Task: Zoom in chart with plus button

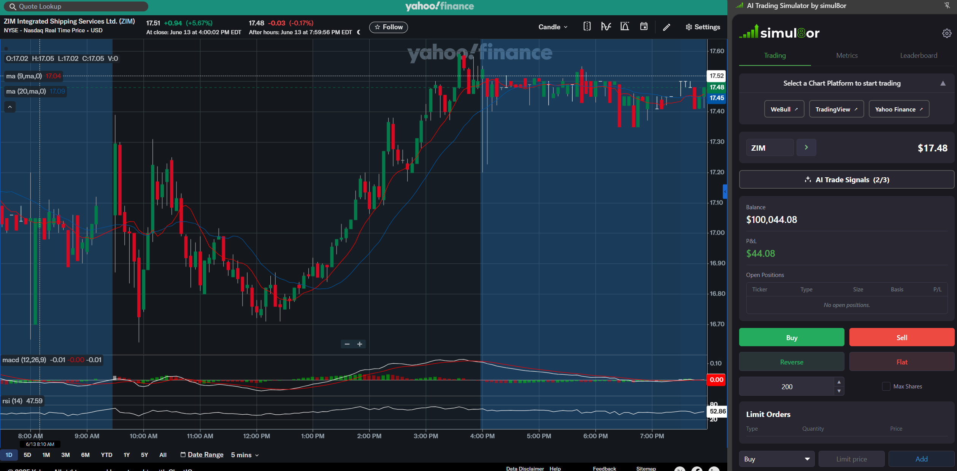Action: click(360, 344)
